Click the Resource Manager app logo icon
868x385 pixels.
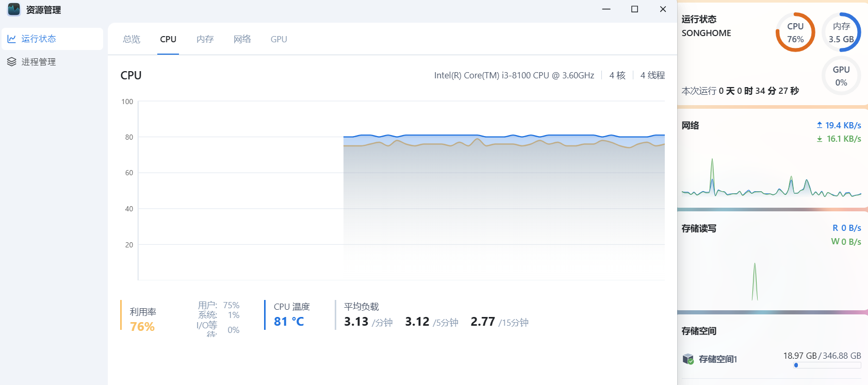click(14, 9)
